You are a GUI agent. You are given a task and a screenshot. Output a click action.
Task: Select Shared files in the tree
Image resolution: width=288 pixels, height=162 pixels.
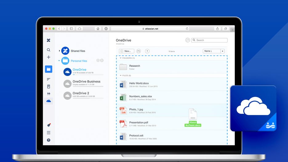(x=78, y=51)
